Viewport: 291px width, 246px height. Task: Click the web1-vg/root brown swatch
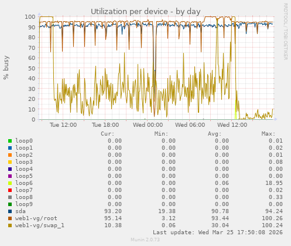(10, 218)
